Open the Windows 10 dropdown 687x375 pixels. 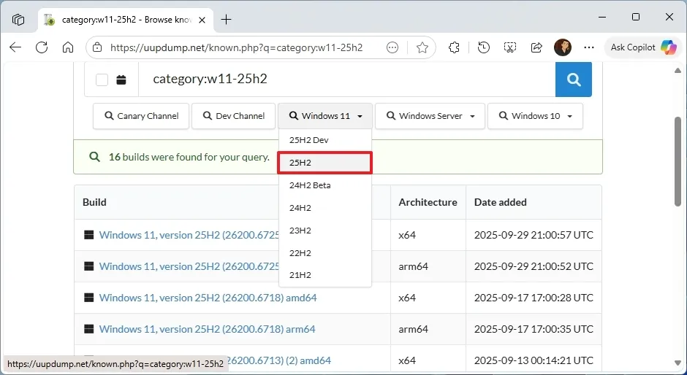[535, 116]
